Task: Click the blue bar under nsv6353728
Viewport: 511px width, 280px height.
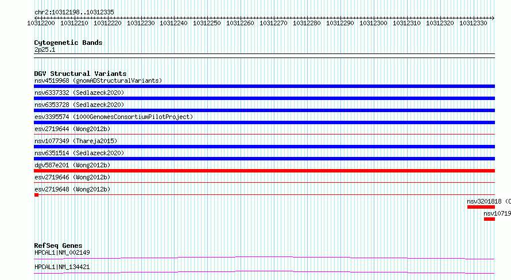Action: click(x=264, y=110)
